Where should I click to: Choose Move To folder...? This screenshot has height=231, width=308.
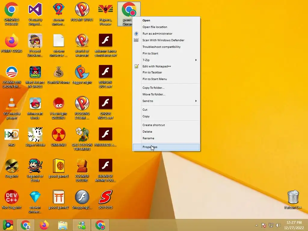pos(166,94)
